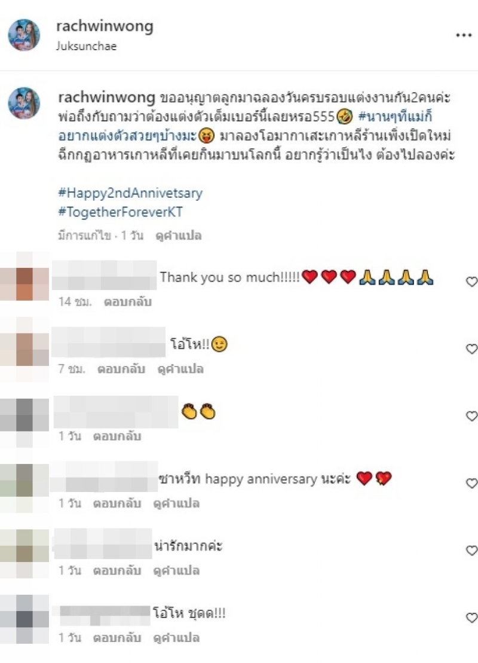Image resolution: width=478 pixels, height=663 pixels.
Task: Like the 'โอ้โห!!' comment with the heart
Action: 471,349
